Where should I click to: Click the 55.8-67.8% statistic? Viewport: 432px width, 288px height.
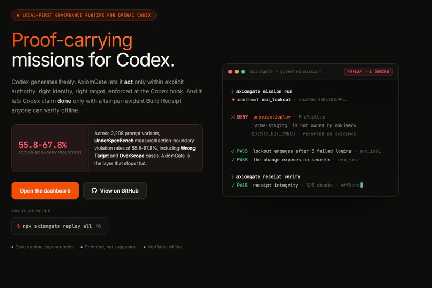[x=43, y=145]
